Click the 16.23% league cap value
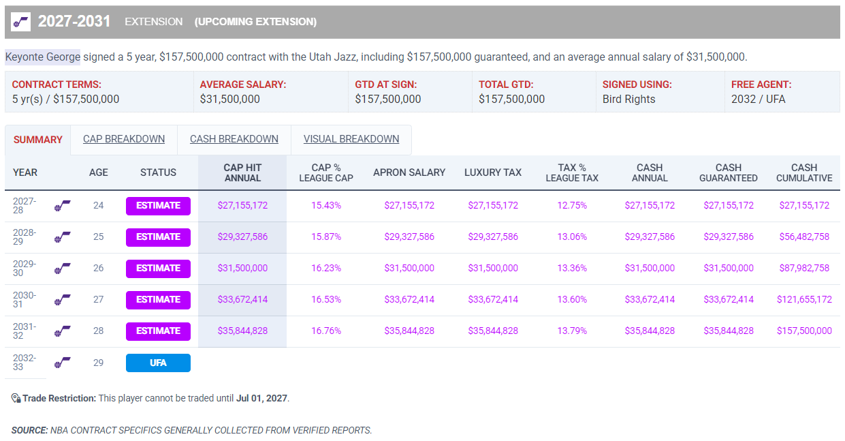 (x=326, y=268)
